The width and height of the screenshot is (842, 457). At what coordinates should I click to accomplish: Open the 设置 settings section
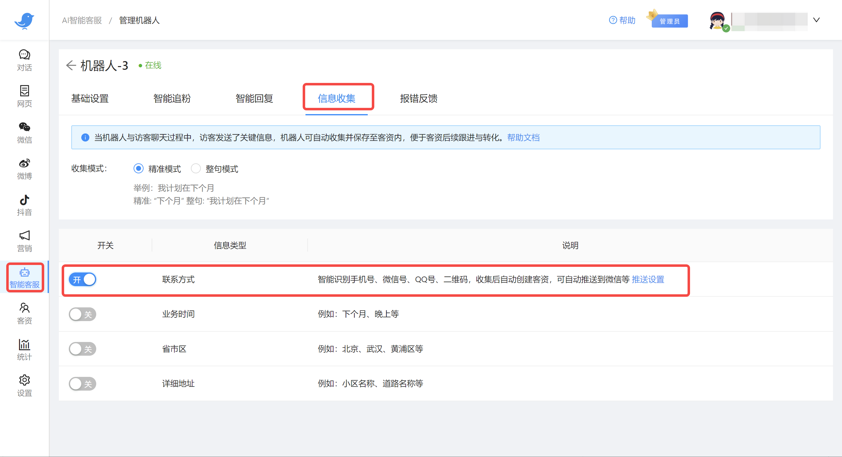pyautogui.click(x=24, y=385)
